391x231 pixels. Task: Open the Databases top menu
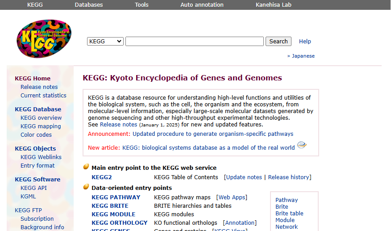[x=89, y=5]
